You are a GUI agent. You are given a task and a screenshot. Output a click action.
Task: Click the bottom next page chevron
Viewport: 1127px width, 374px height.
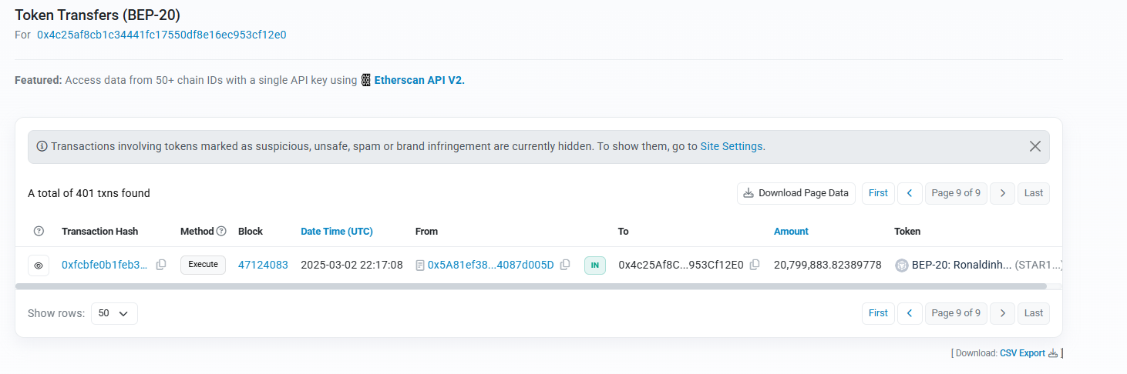click(x=1002, y=313)
